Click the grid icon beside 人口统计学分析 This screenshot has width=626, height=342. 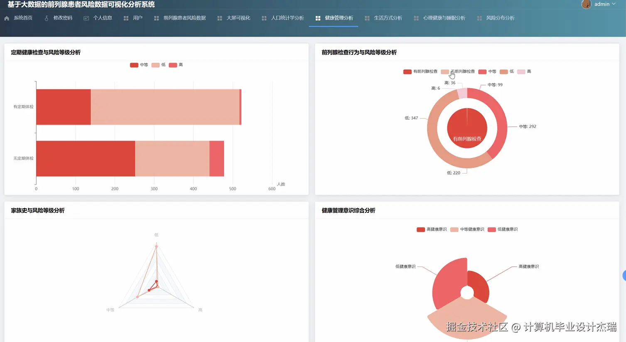(264, 18)
